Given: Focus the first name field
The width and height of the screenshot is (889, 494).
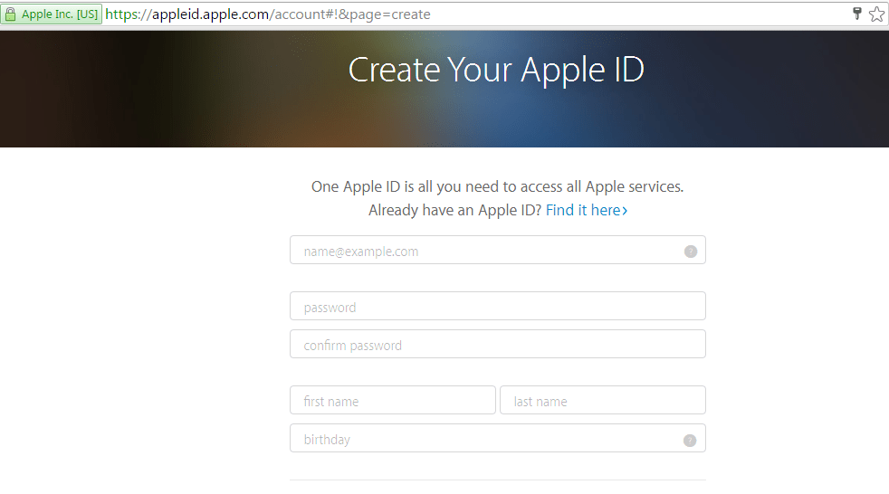Looking at the screenshot, I should 392,400.
